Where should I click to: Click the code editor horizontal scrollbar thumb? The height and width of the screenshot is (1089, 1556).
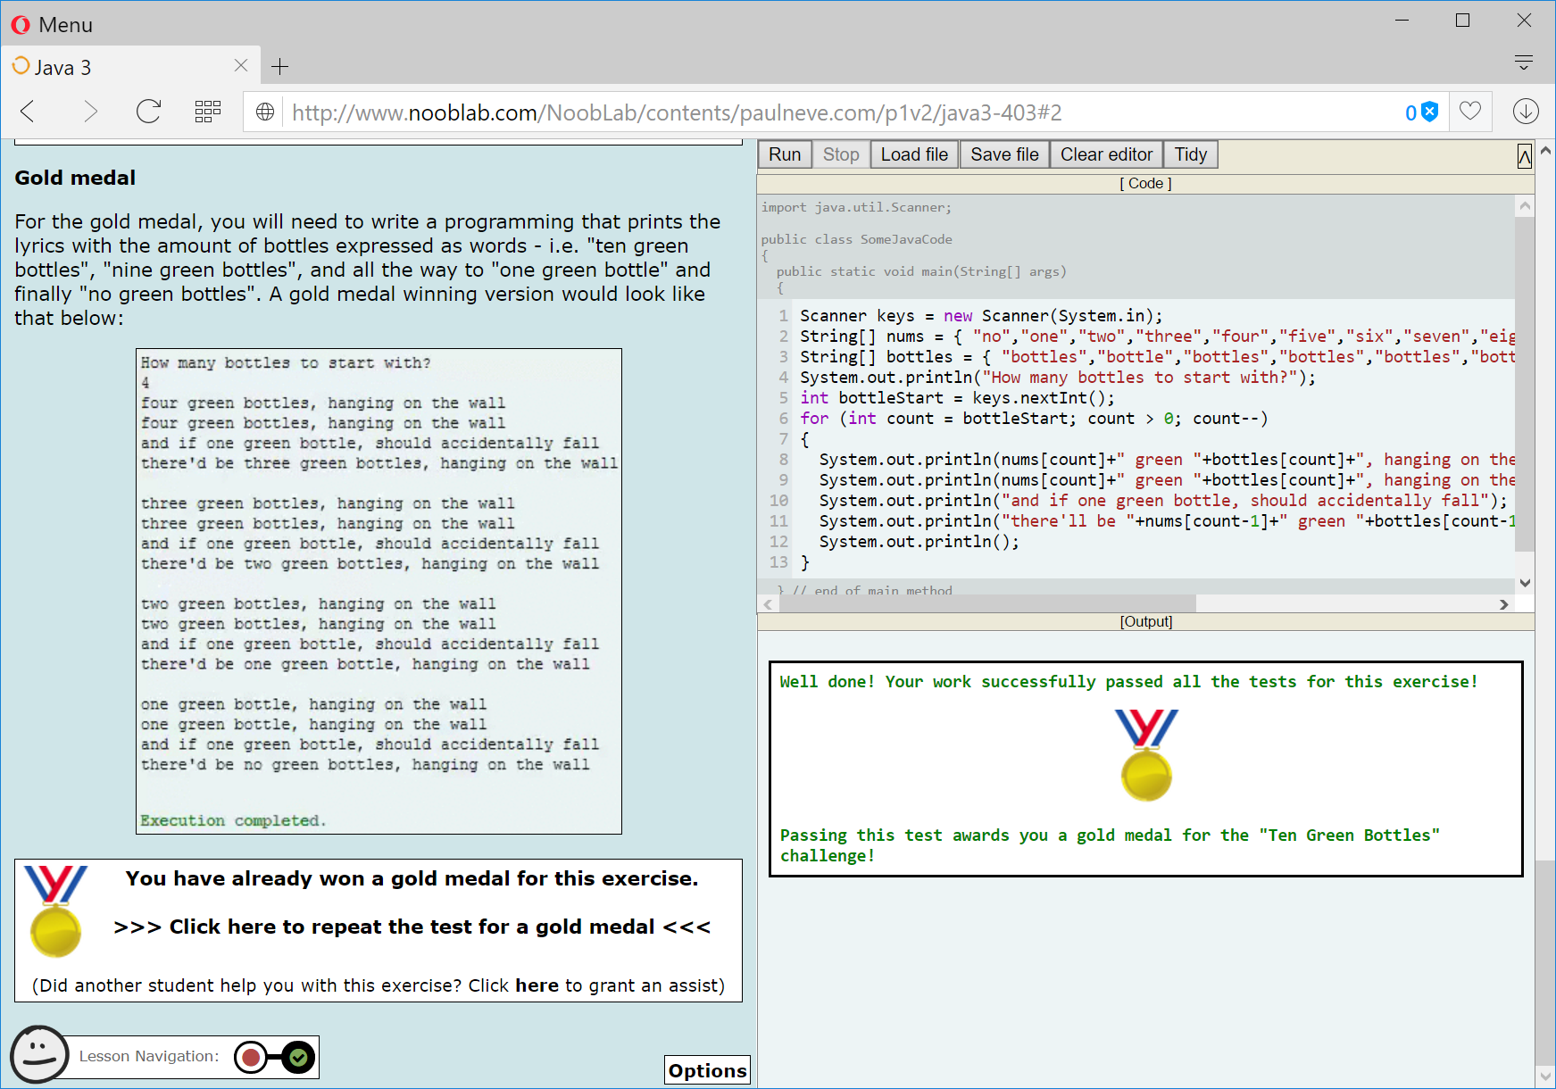[x=987, y=604]
